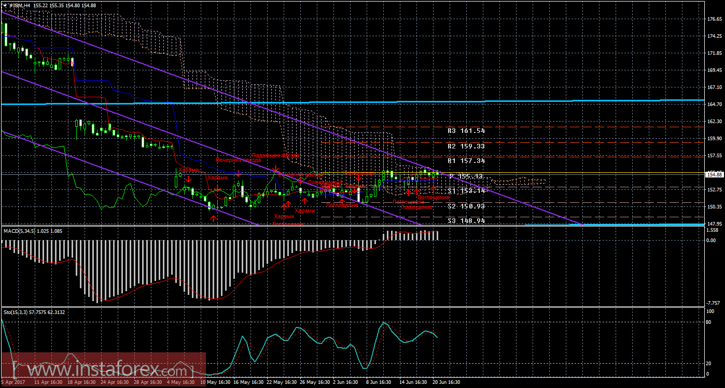This screenshot has height=388, width=725.
Task: Click 176.65 on the price scale
Action: (x=715, y=19)
